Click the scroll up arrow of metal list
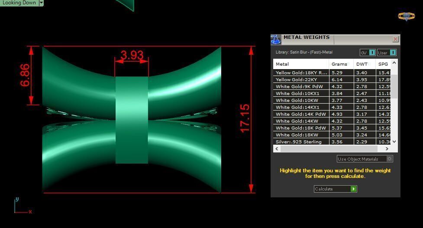423x228 pixels. click(x=394, y=63)
